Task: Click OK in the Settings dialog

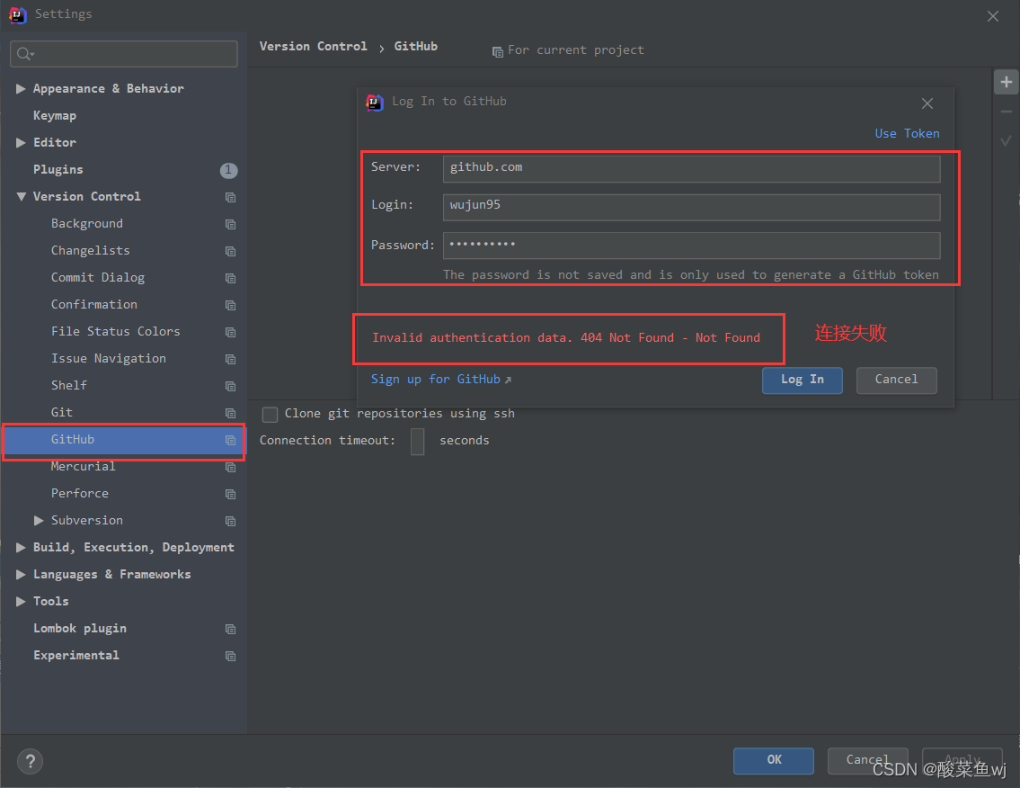Action: pos(774,761)
